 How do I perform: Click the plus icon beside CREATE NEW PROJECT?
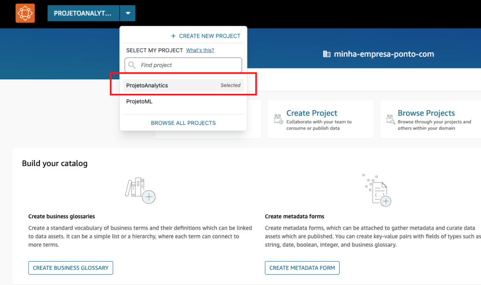pos(173,36)
